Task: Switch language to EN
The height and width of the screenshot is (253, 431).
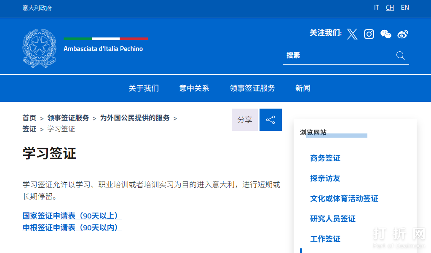Action: (404, 8)
